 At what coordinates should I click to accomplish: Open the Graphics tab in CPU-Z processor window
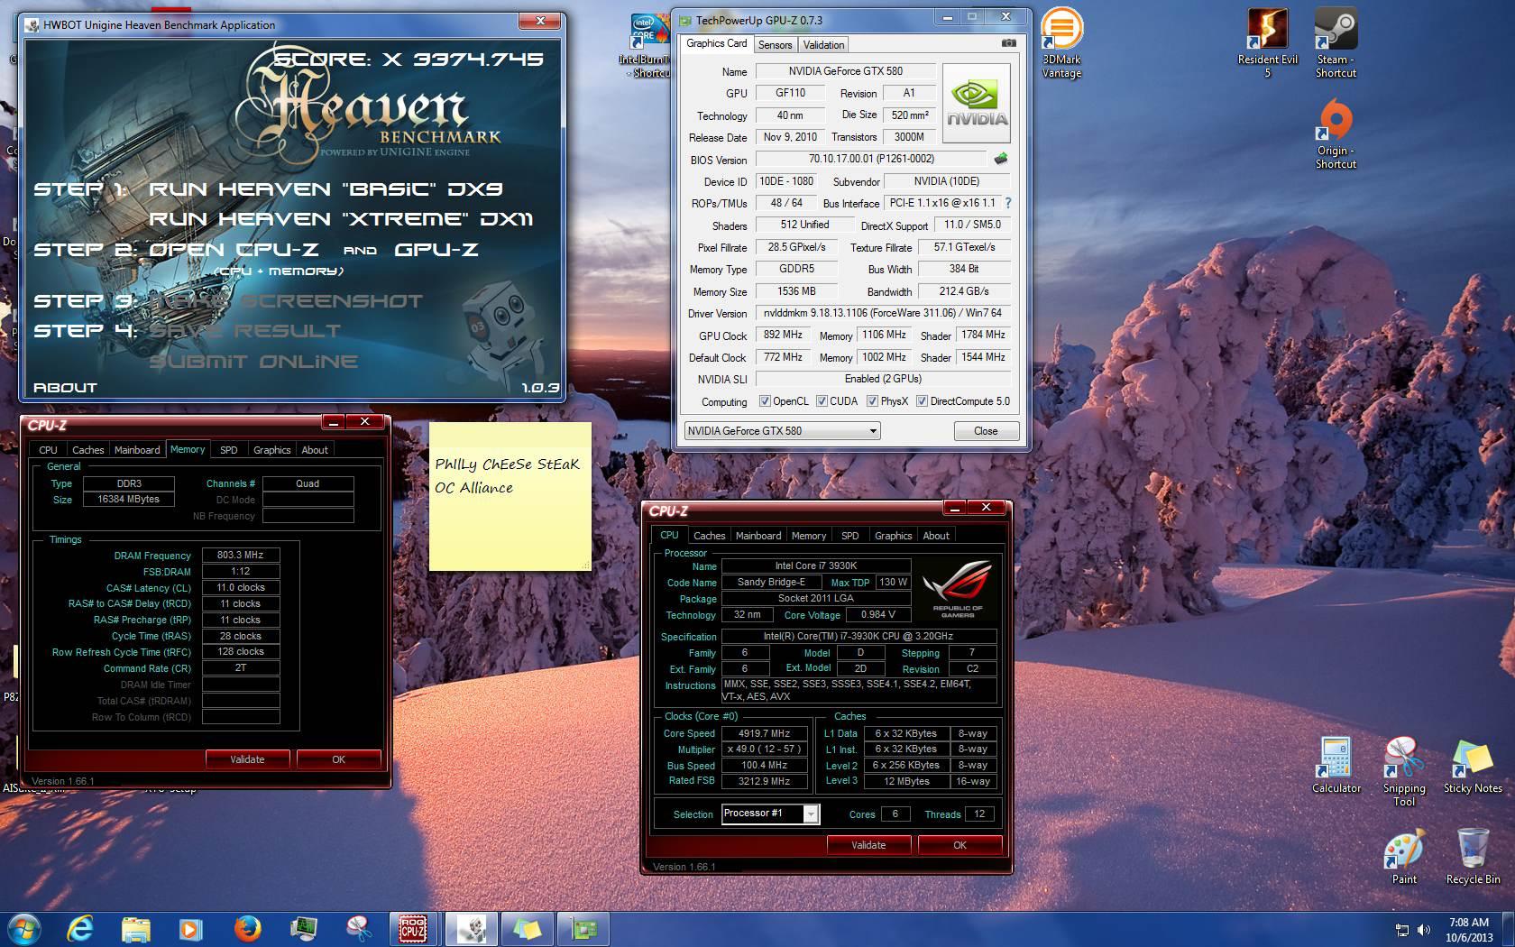(893, 535)
